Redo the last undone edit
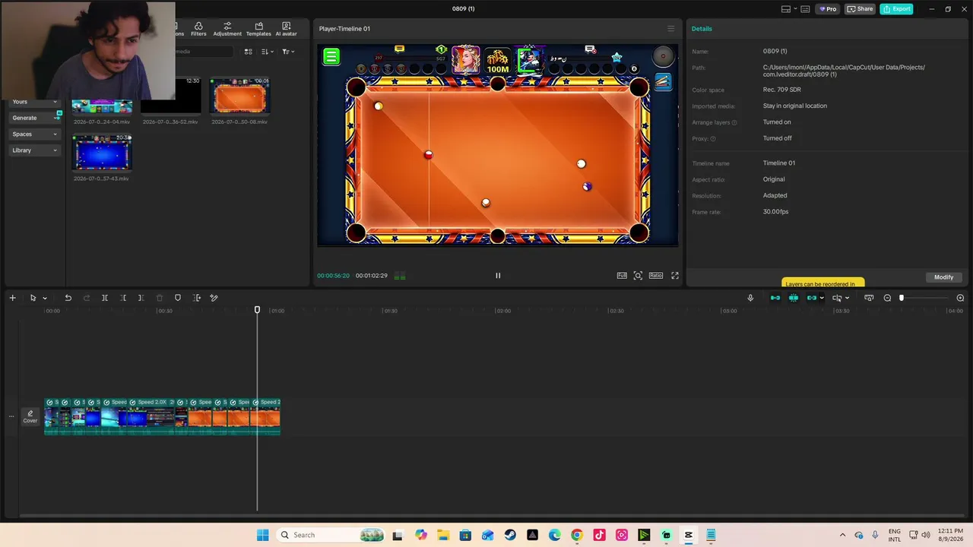This screenshot has height=547, width=973. (87, 298)
